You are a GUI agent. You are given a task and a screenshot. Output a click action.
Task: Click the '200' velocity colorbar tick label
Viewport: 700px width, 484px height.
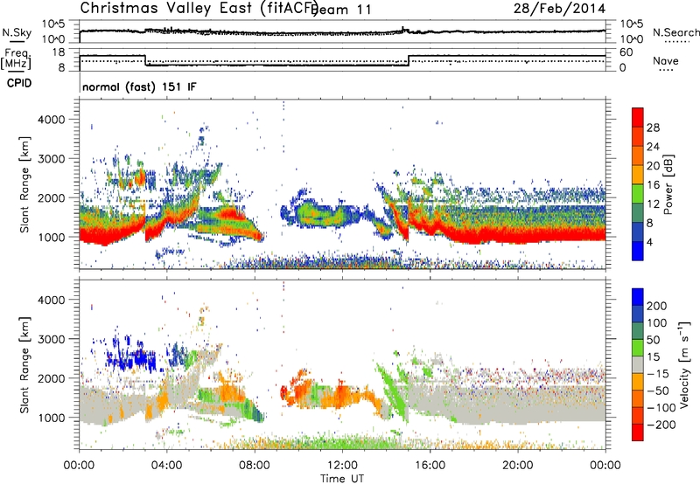coord(657,306)
